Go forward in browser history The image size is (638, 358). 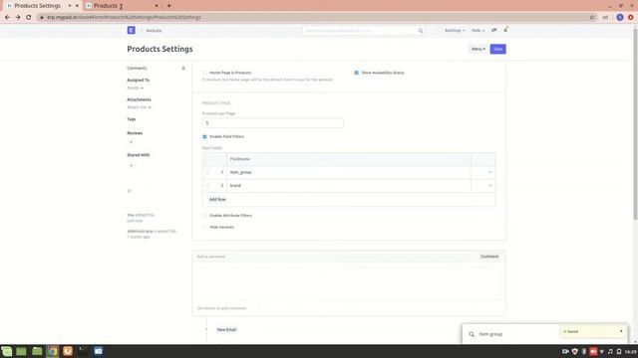point(18,18)
